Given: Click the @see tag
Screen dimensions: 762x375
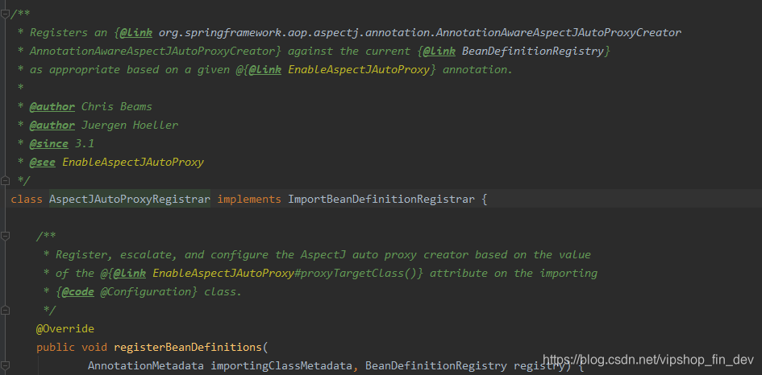Looking at the screenshot, I should coord(42,162).
